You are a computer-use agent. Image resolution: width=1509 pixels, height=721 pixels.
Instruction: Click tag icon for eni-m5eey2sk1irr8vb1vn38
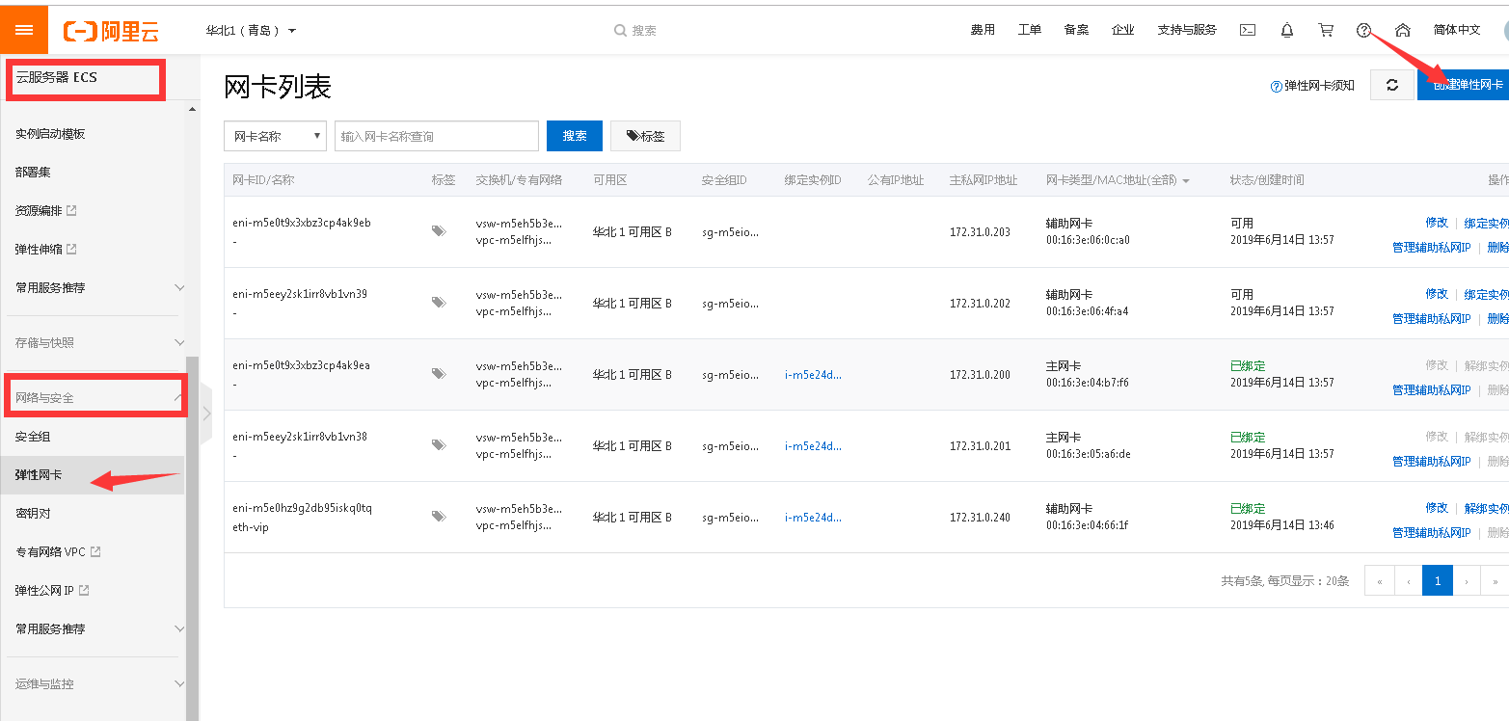click(439, 445)
